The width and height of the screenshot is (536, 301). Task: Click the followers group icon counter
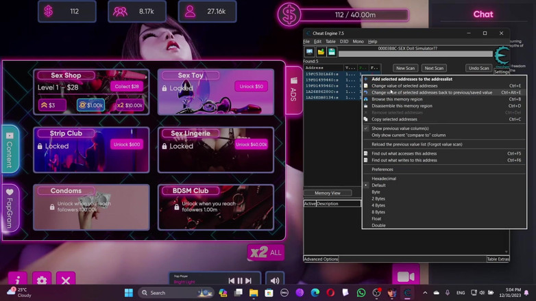click(x=120, y=12)
